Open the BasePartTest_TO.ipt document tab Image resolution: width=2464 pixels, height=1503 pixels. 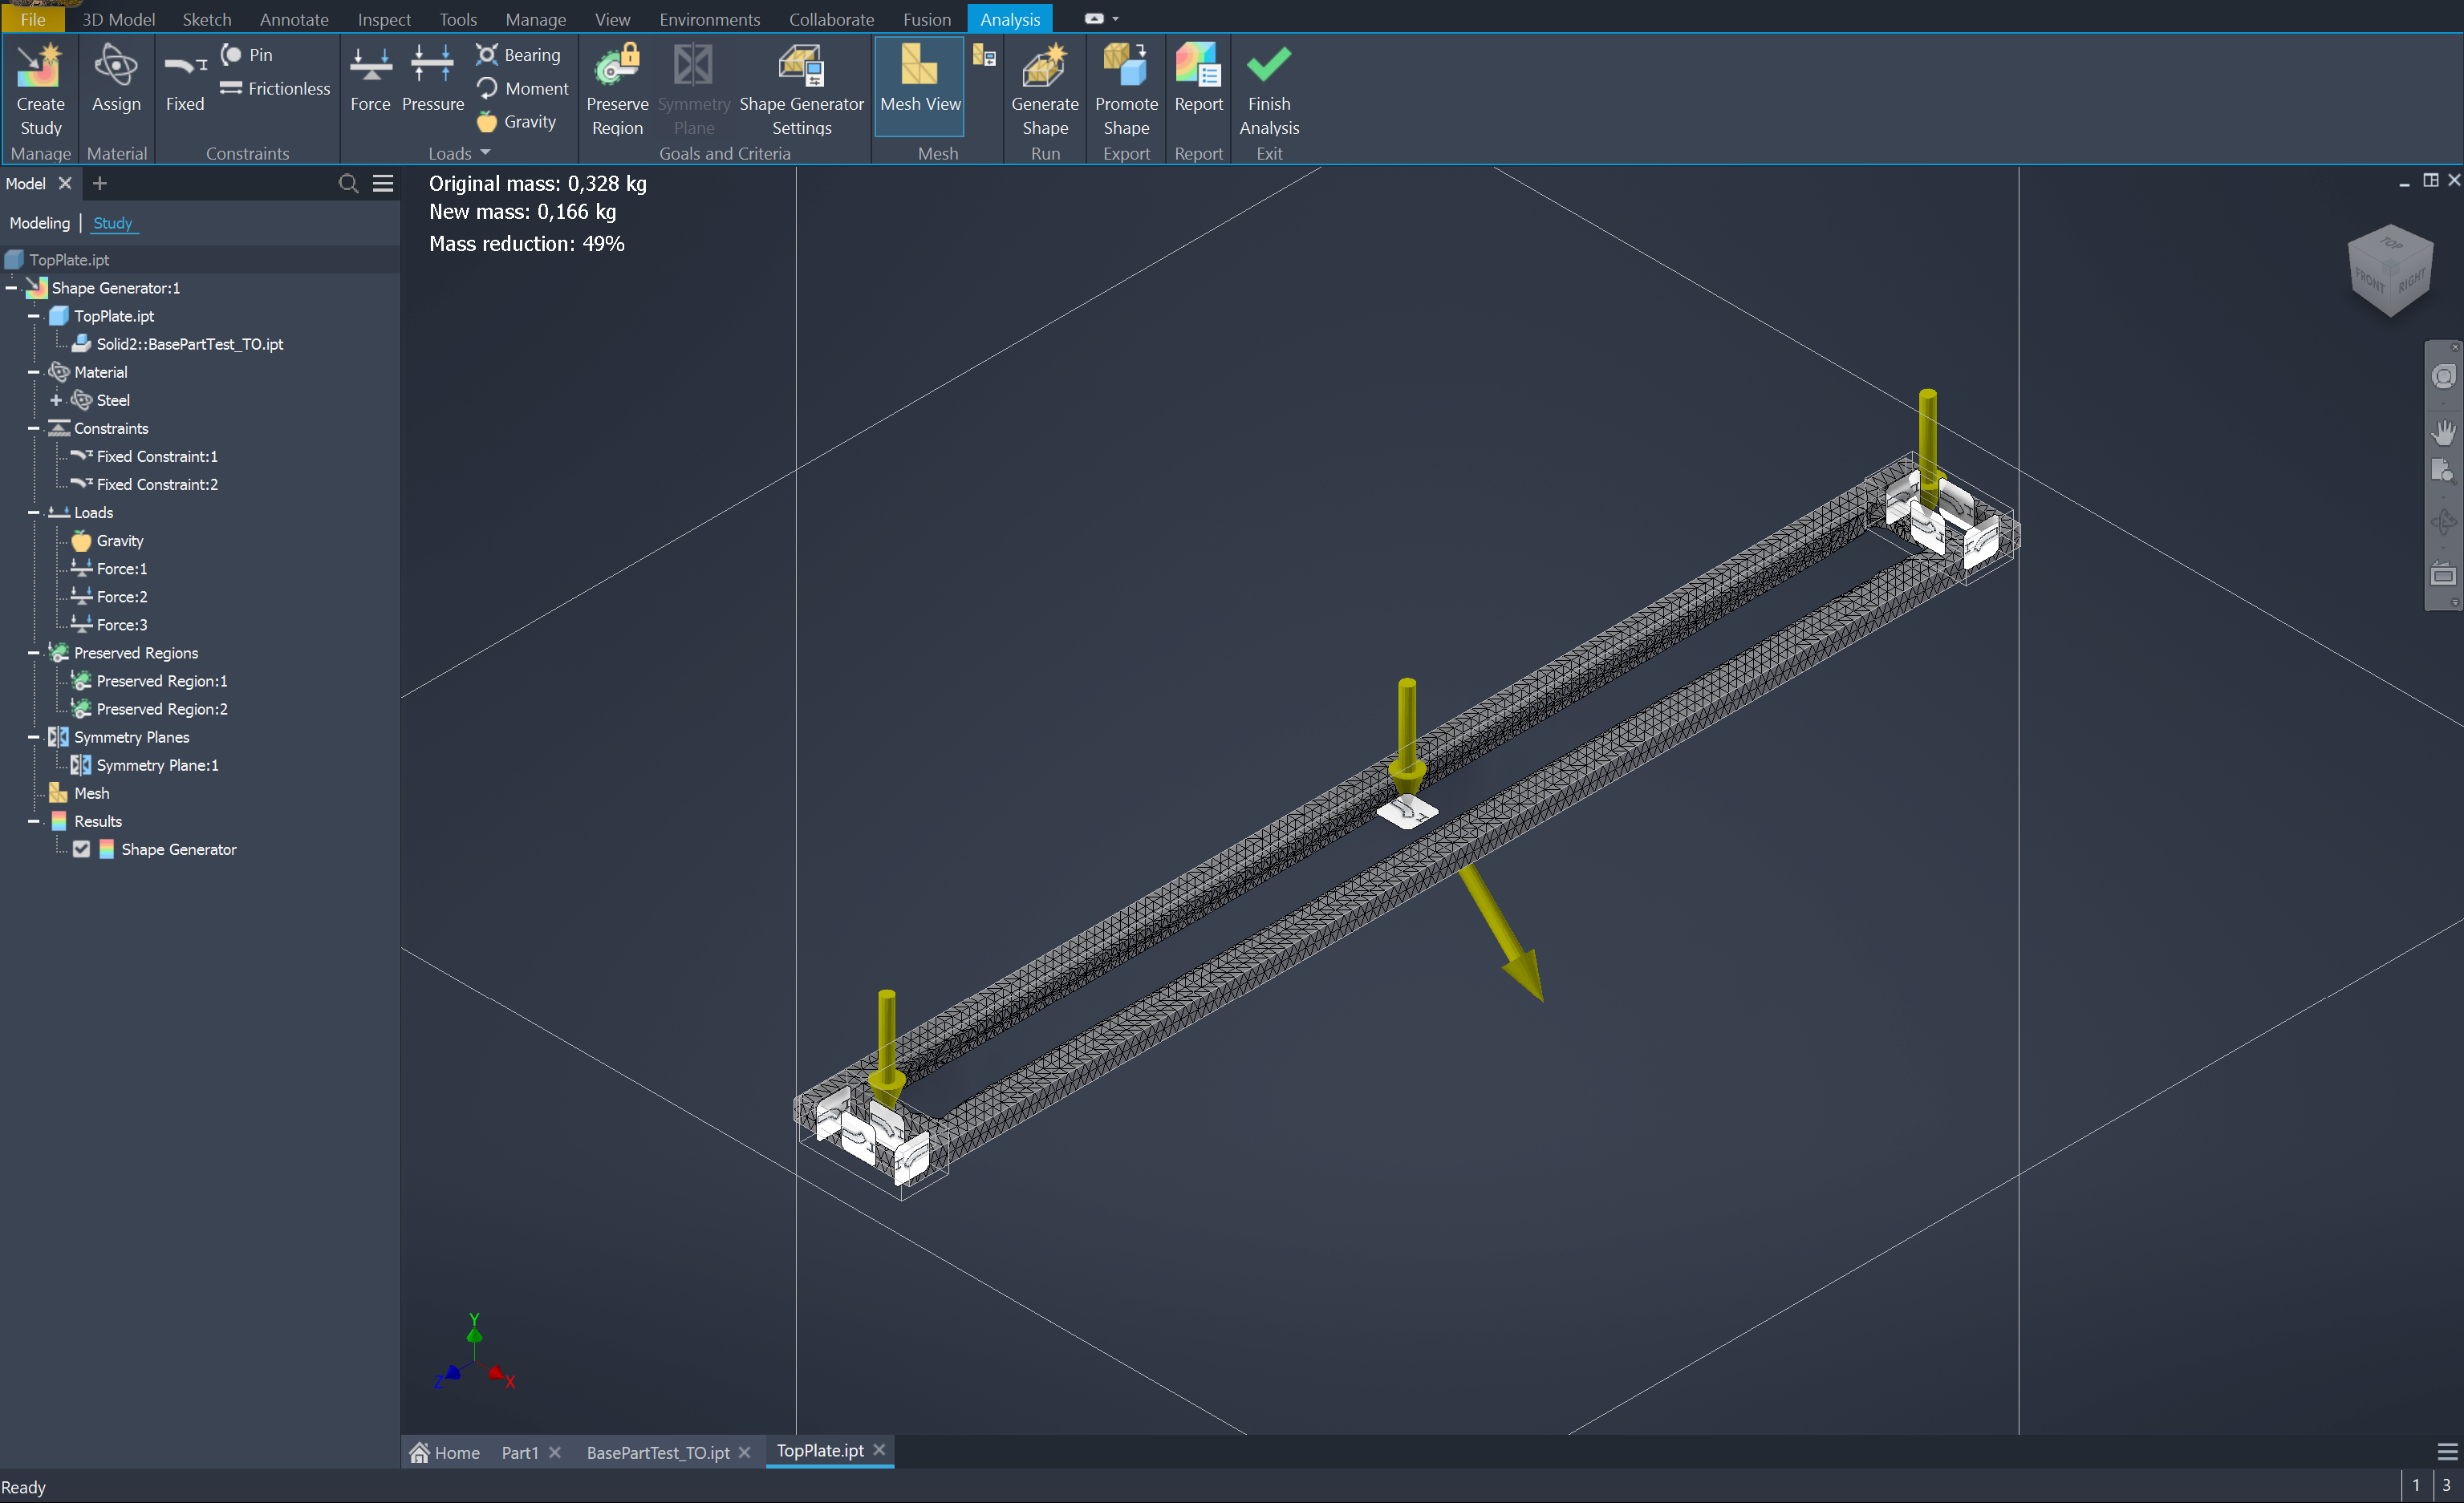pyautogui.click(x=657, y=1452)
